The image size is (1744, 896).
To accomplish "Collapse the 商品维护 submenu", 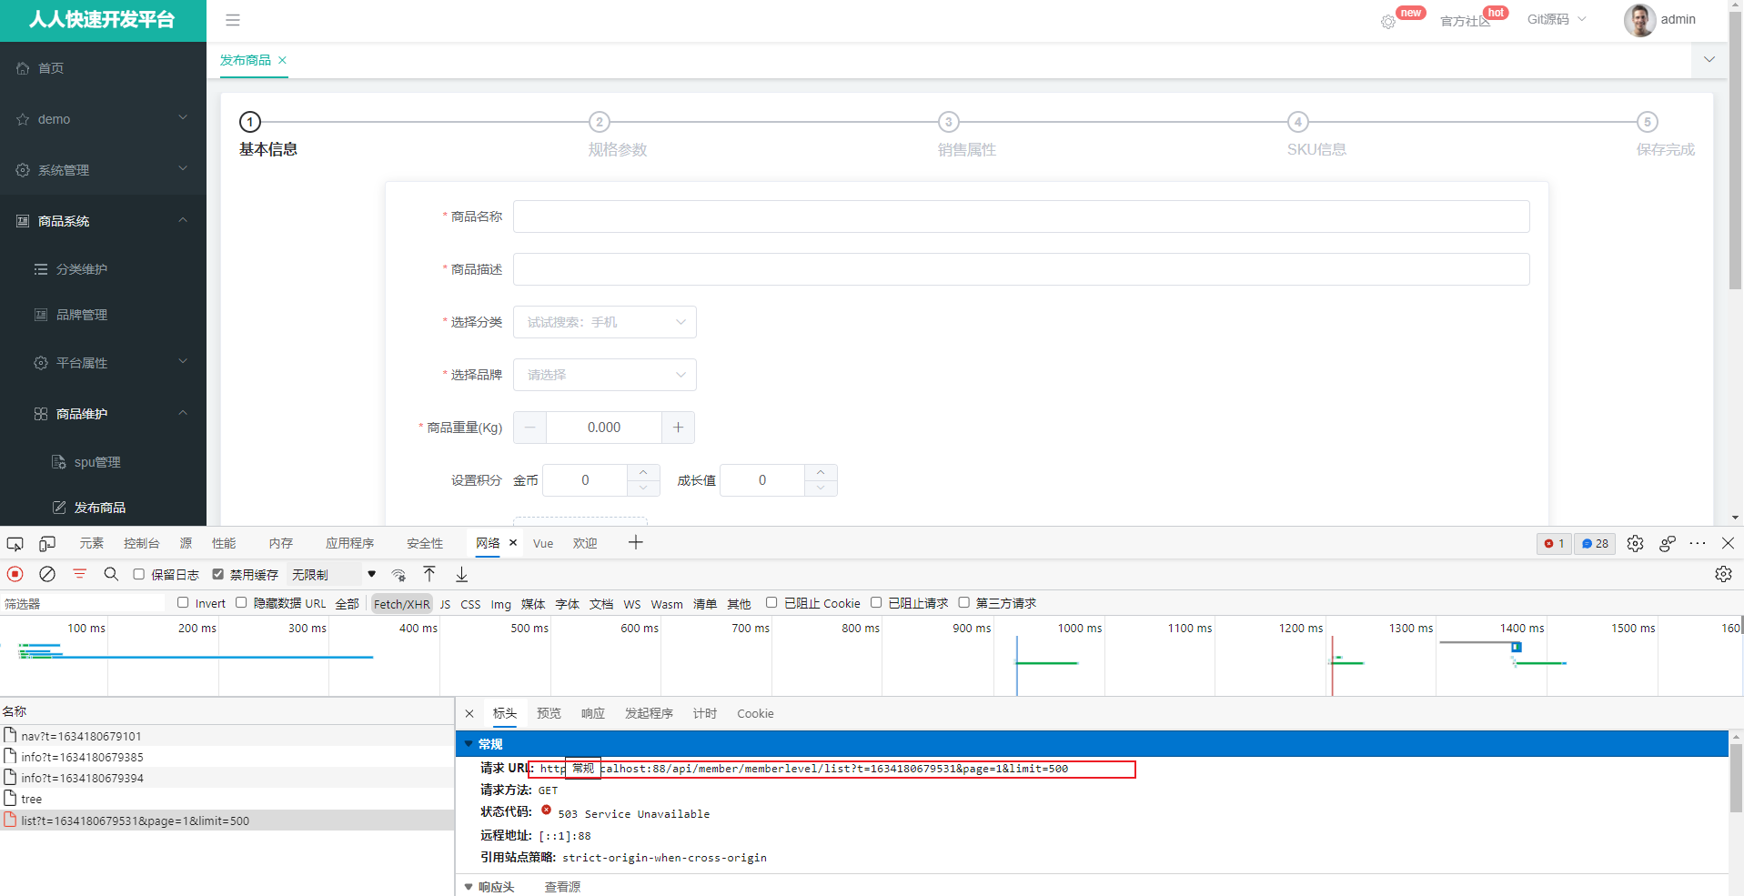I will coord(103,414).
